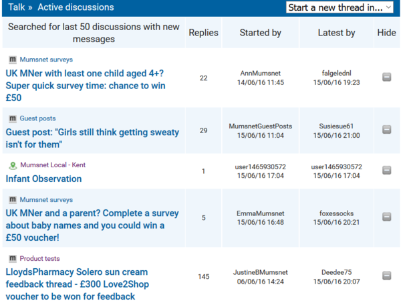Open LloydsPharmacy Solero sun cream feedback thread
401x305 pixels.
coord(78,284)
